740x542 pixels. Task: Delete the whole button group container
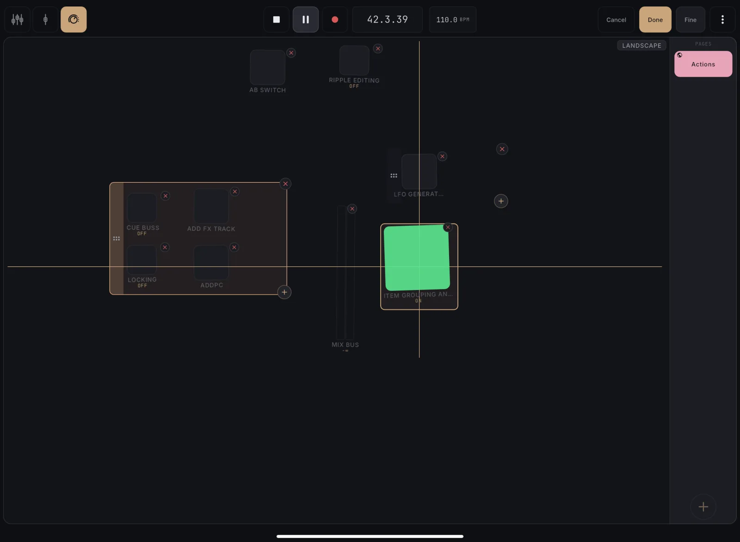pyautogui.click(x=285, y=184)
